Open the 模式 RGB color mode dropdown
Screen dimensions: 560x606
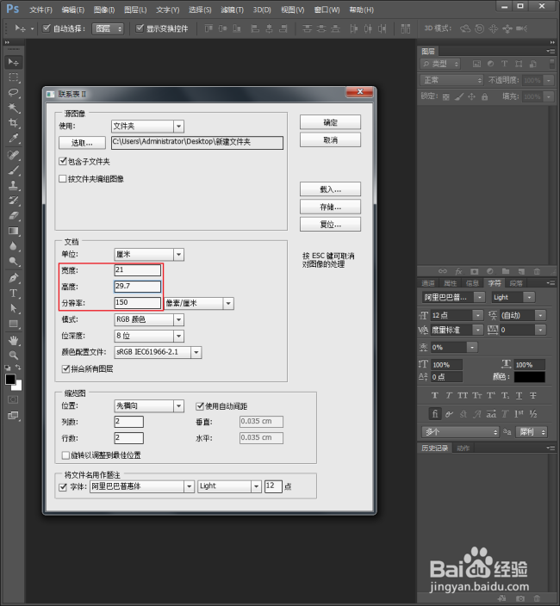[149, 319]
